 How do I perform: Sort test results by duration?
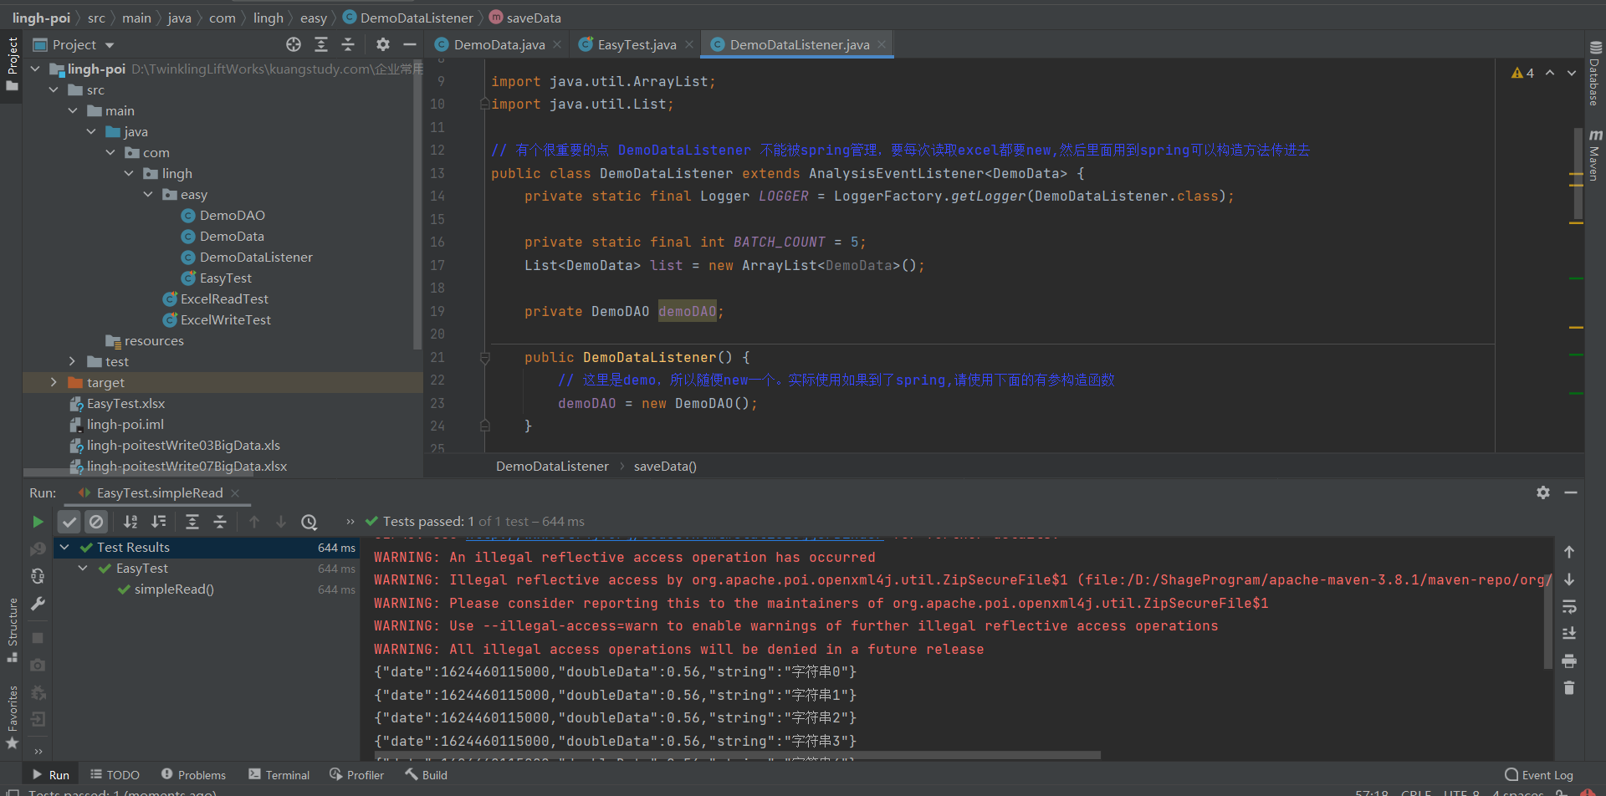[158, 522]
